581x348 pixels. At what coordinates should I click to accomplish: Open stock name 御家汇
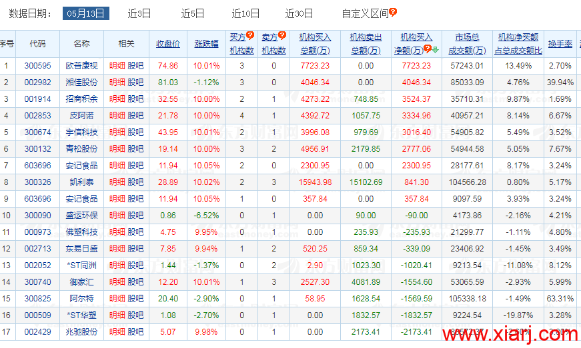[81, 282]
